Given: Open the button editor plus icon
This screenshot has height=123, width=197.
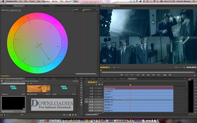Looking at the screenshot, I should pyautogui.click(x=195, y=76).
